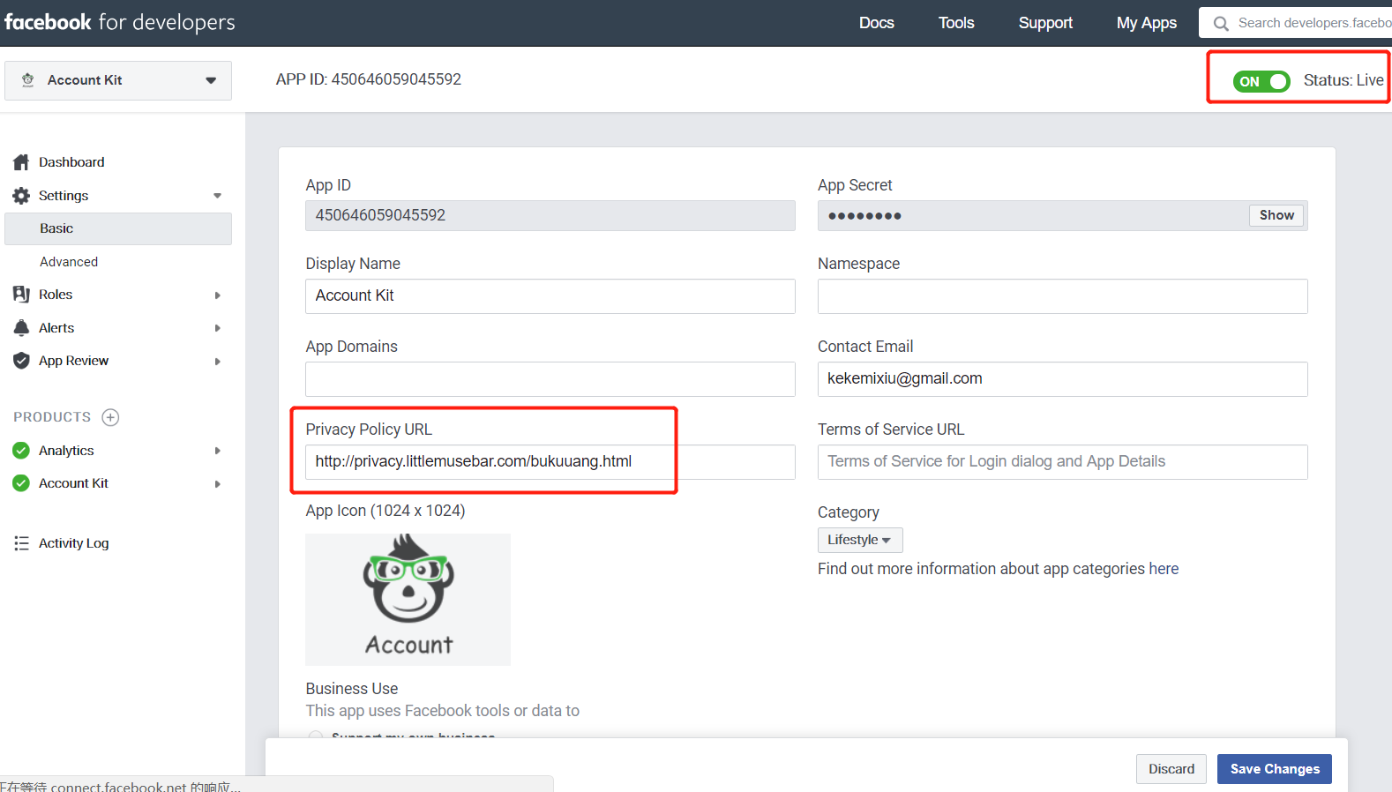Click the App ID read-only field
1392x792 pixels.
click(550, 215)
